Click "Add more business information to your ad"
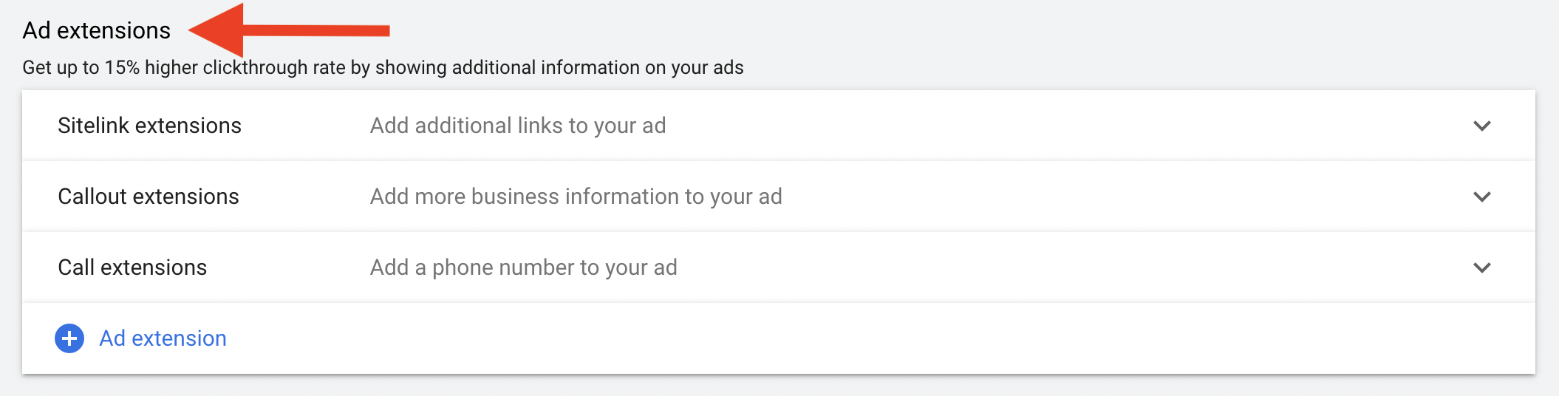Screen dimensions: 1559x396 click(576, 197)
